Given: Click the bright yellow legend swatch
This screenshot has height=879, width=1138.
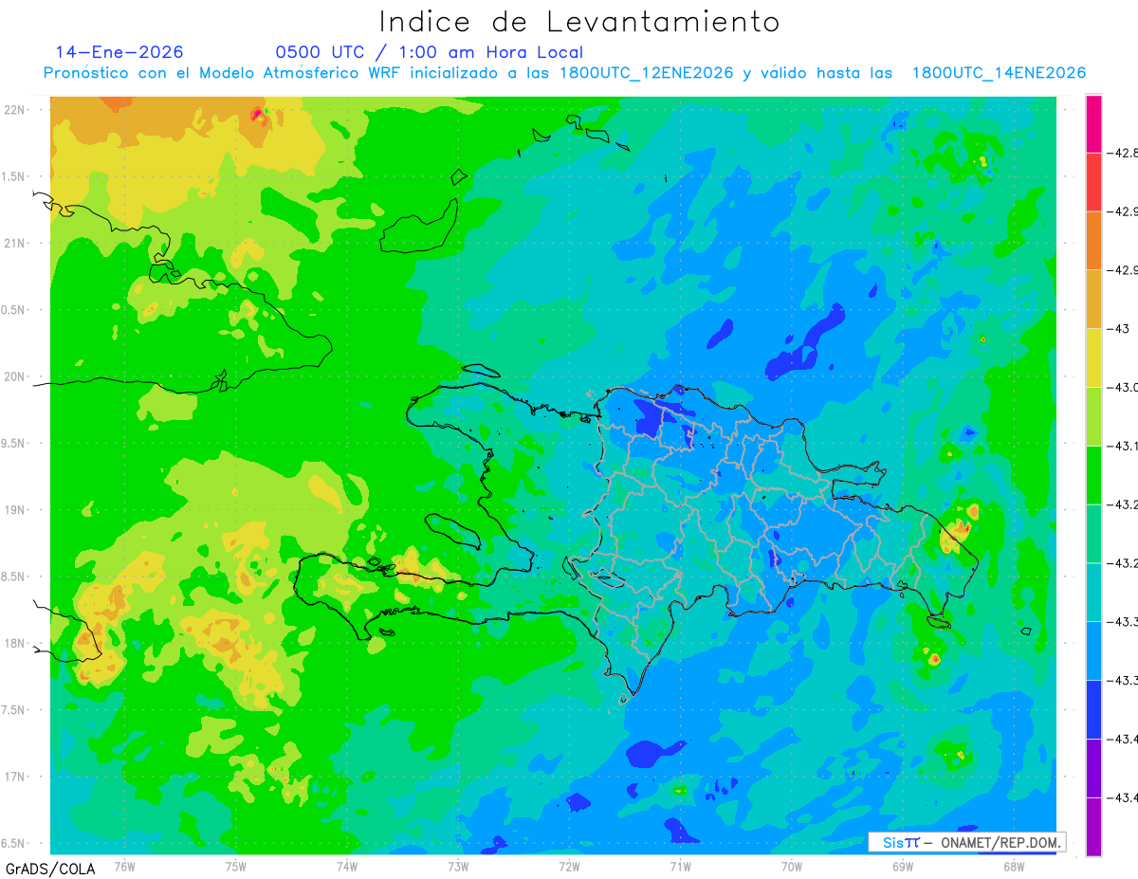Looking at the screenshot, I should (x=1093, y=357).
